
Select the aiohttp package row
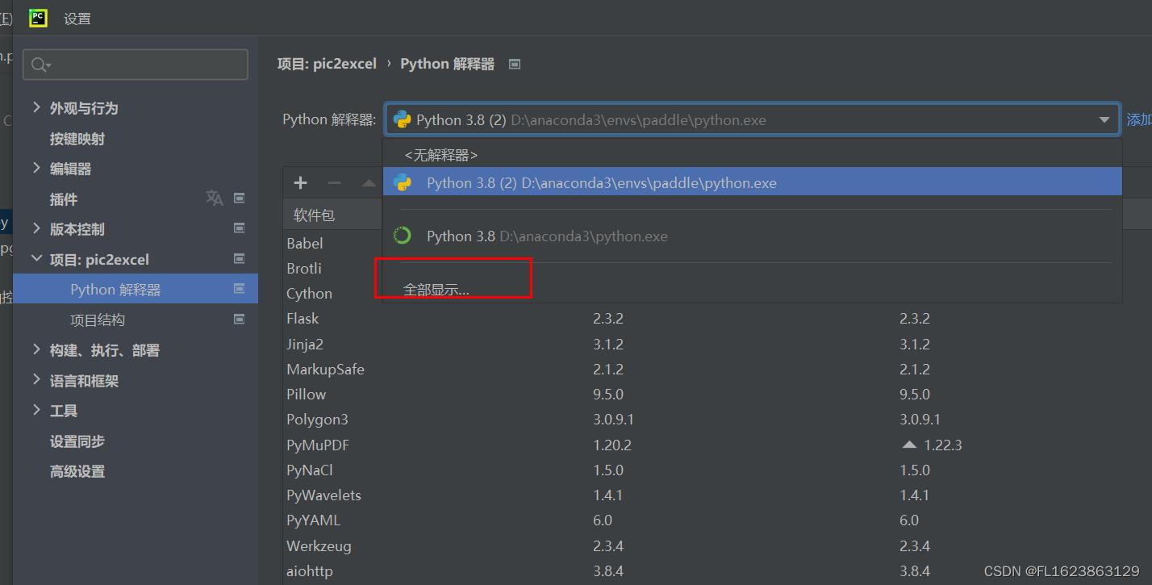tap(717, 571)
